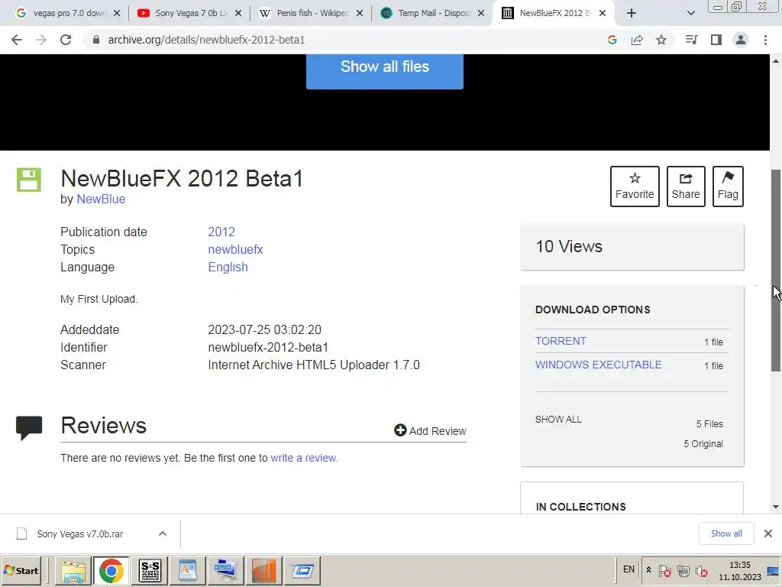Expand the tab search chevron
782x587 pixels.
point(690,13)
